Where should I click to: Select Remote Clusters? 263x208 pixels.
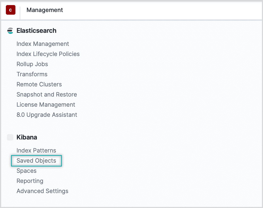point(39,84)
